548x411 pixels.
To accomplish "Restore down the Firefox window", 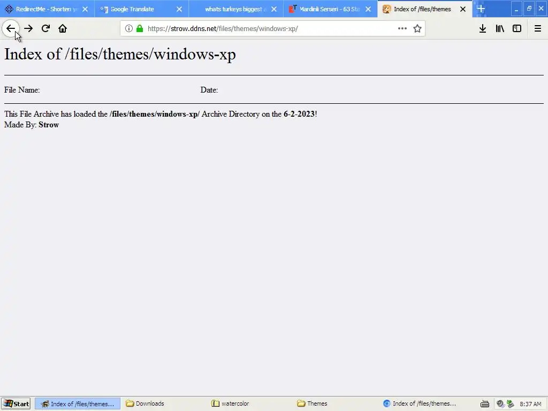I will (x=529, y=9).
